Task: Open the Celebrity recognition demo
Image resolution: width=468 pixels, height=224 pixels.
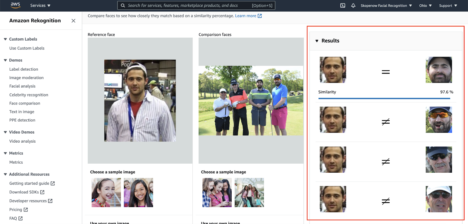Action: (x=29, y=95)
